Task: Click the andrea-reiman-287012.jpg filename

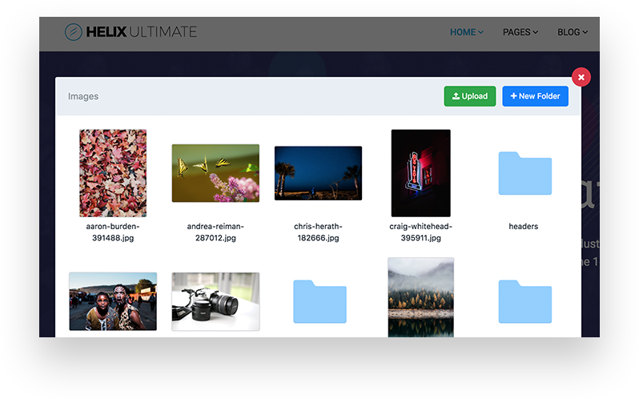Action: tap(215, 232)
